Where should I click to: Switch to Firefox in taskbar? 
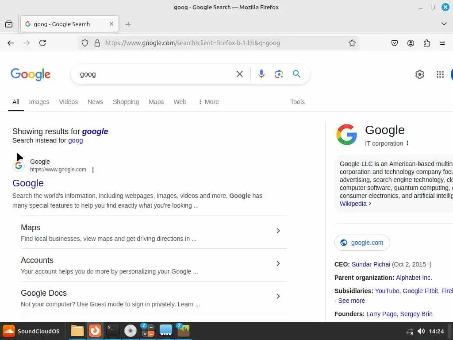[x=95, y=331]
